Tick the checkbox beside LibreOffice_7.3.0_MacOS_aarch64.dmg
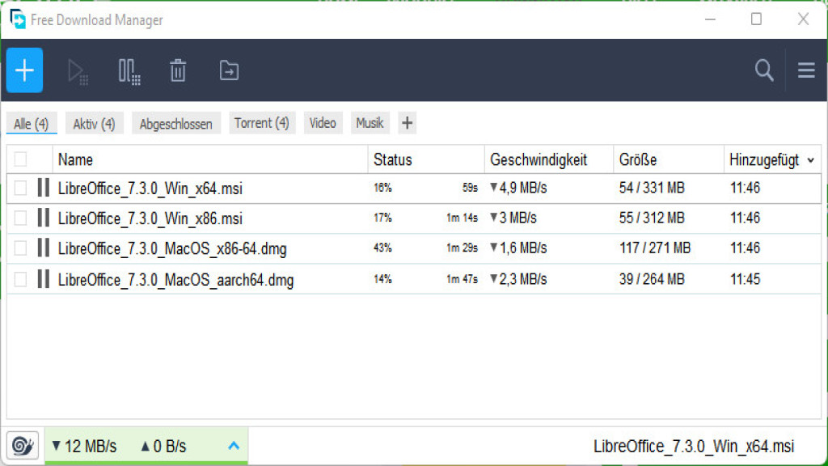Image resolution: width=828 pixels, height=466 pixels. pyautogui.click(x=22, y=278)
